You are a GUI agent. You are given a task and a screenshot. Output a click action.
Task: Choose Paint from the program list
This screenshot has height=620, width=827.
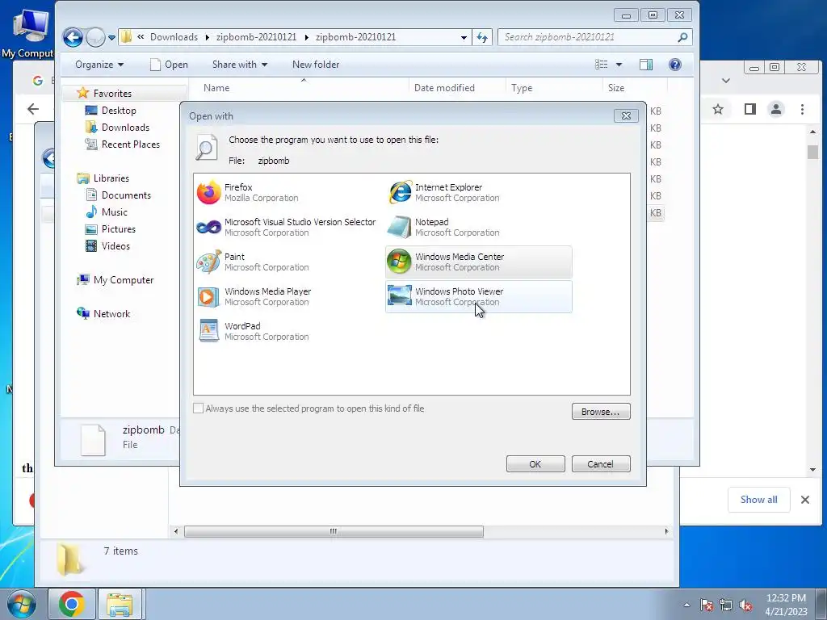coord(288,262)
